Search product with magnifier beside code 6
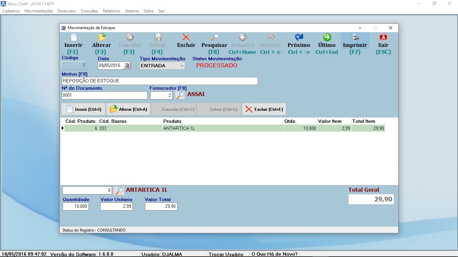Screen dimensions: 458x257 [119, 191]
